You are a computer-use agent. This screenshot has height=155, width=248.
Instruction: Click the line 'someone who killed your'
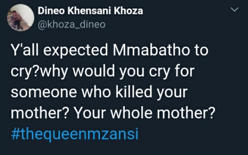tap(99, 92)
